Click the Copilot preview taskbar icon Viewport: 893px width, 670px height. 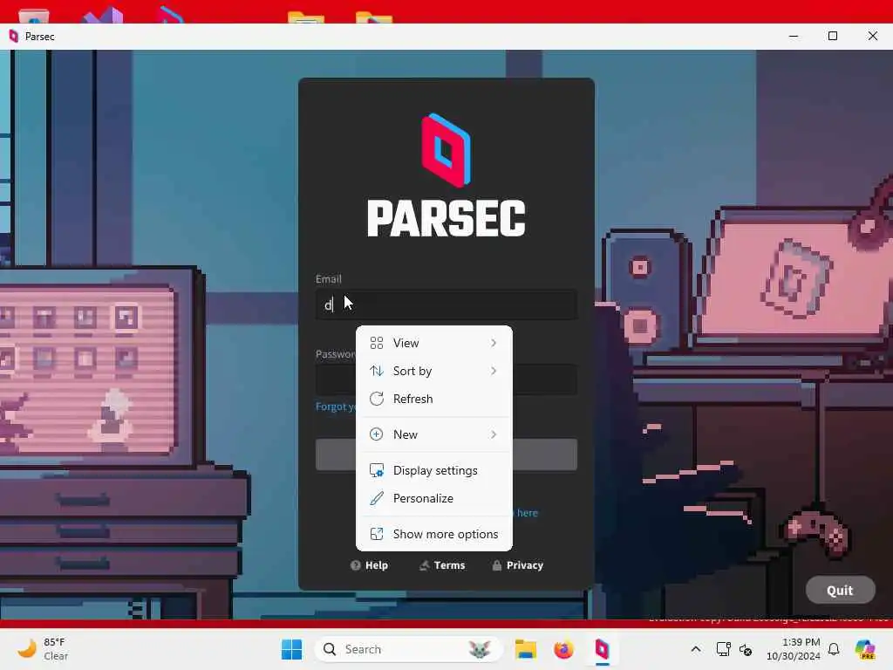click(x=865, y=649)
